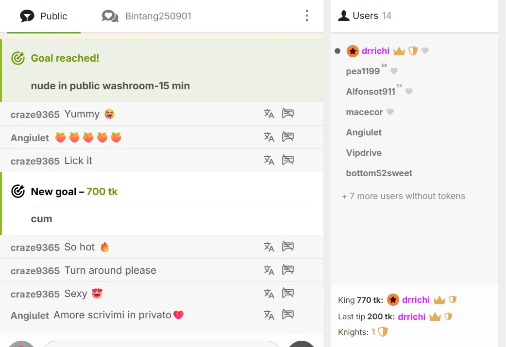This screenshot has height=347, width=506.
Task: Click the goal reached target icon
Action: 18,58
